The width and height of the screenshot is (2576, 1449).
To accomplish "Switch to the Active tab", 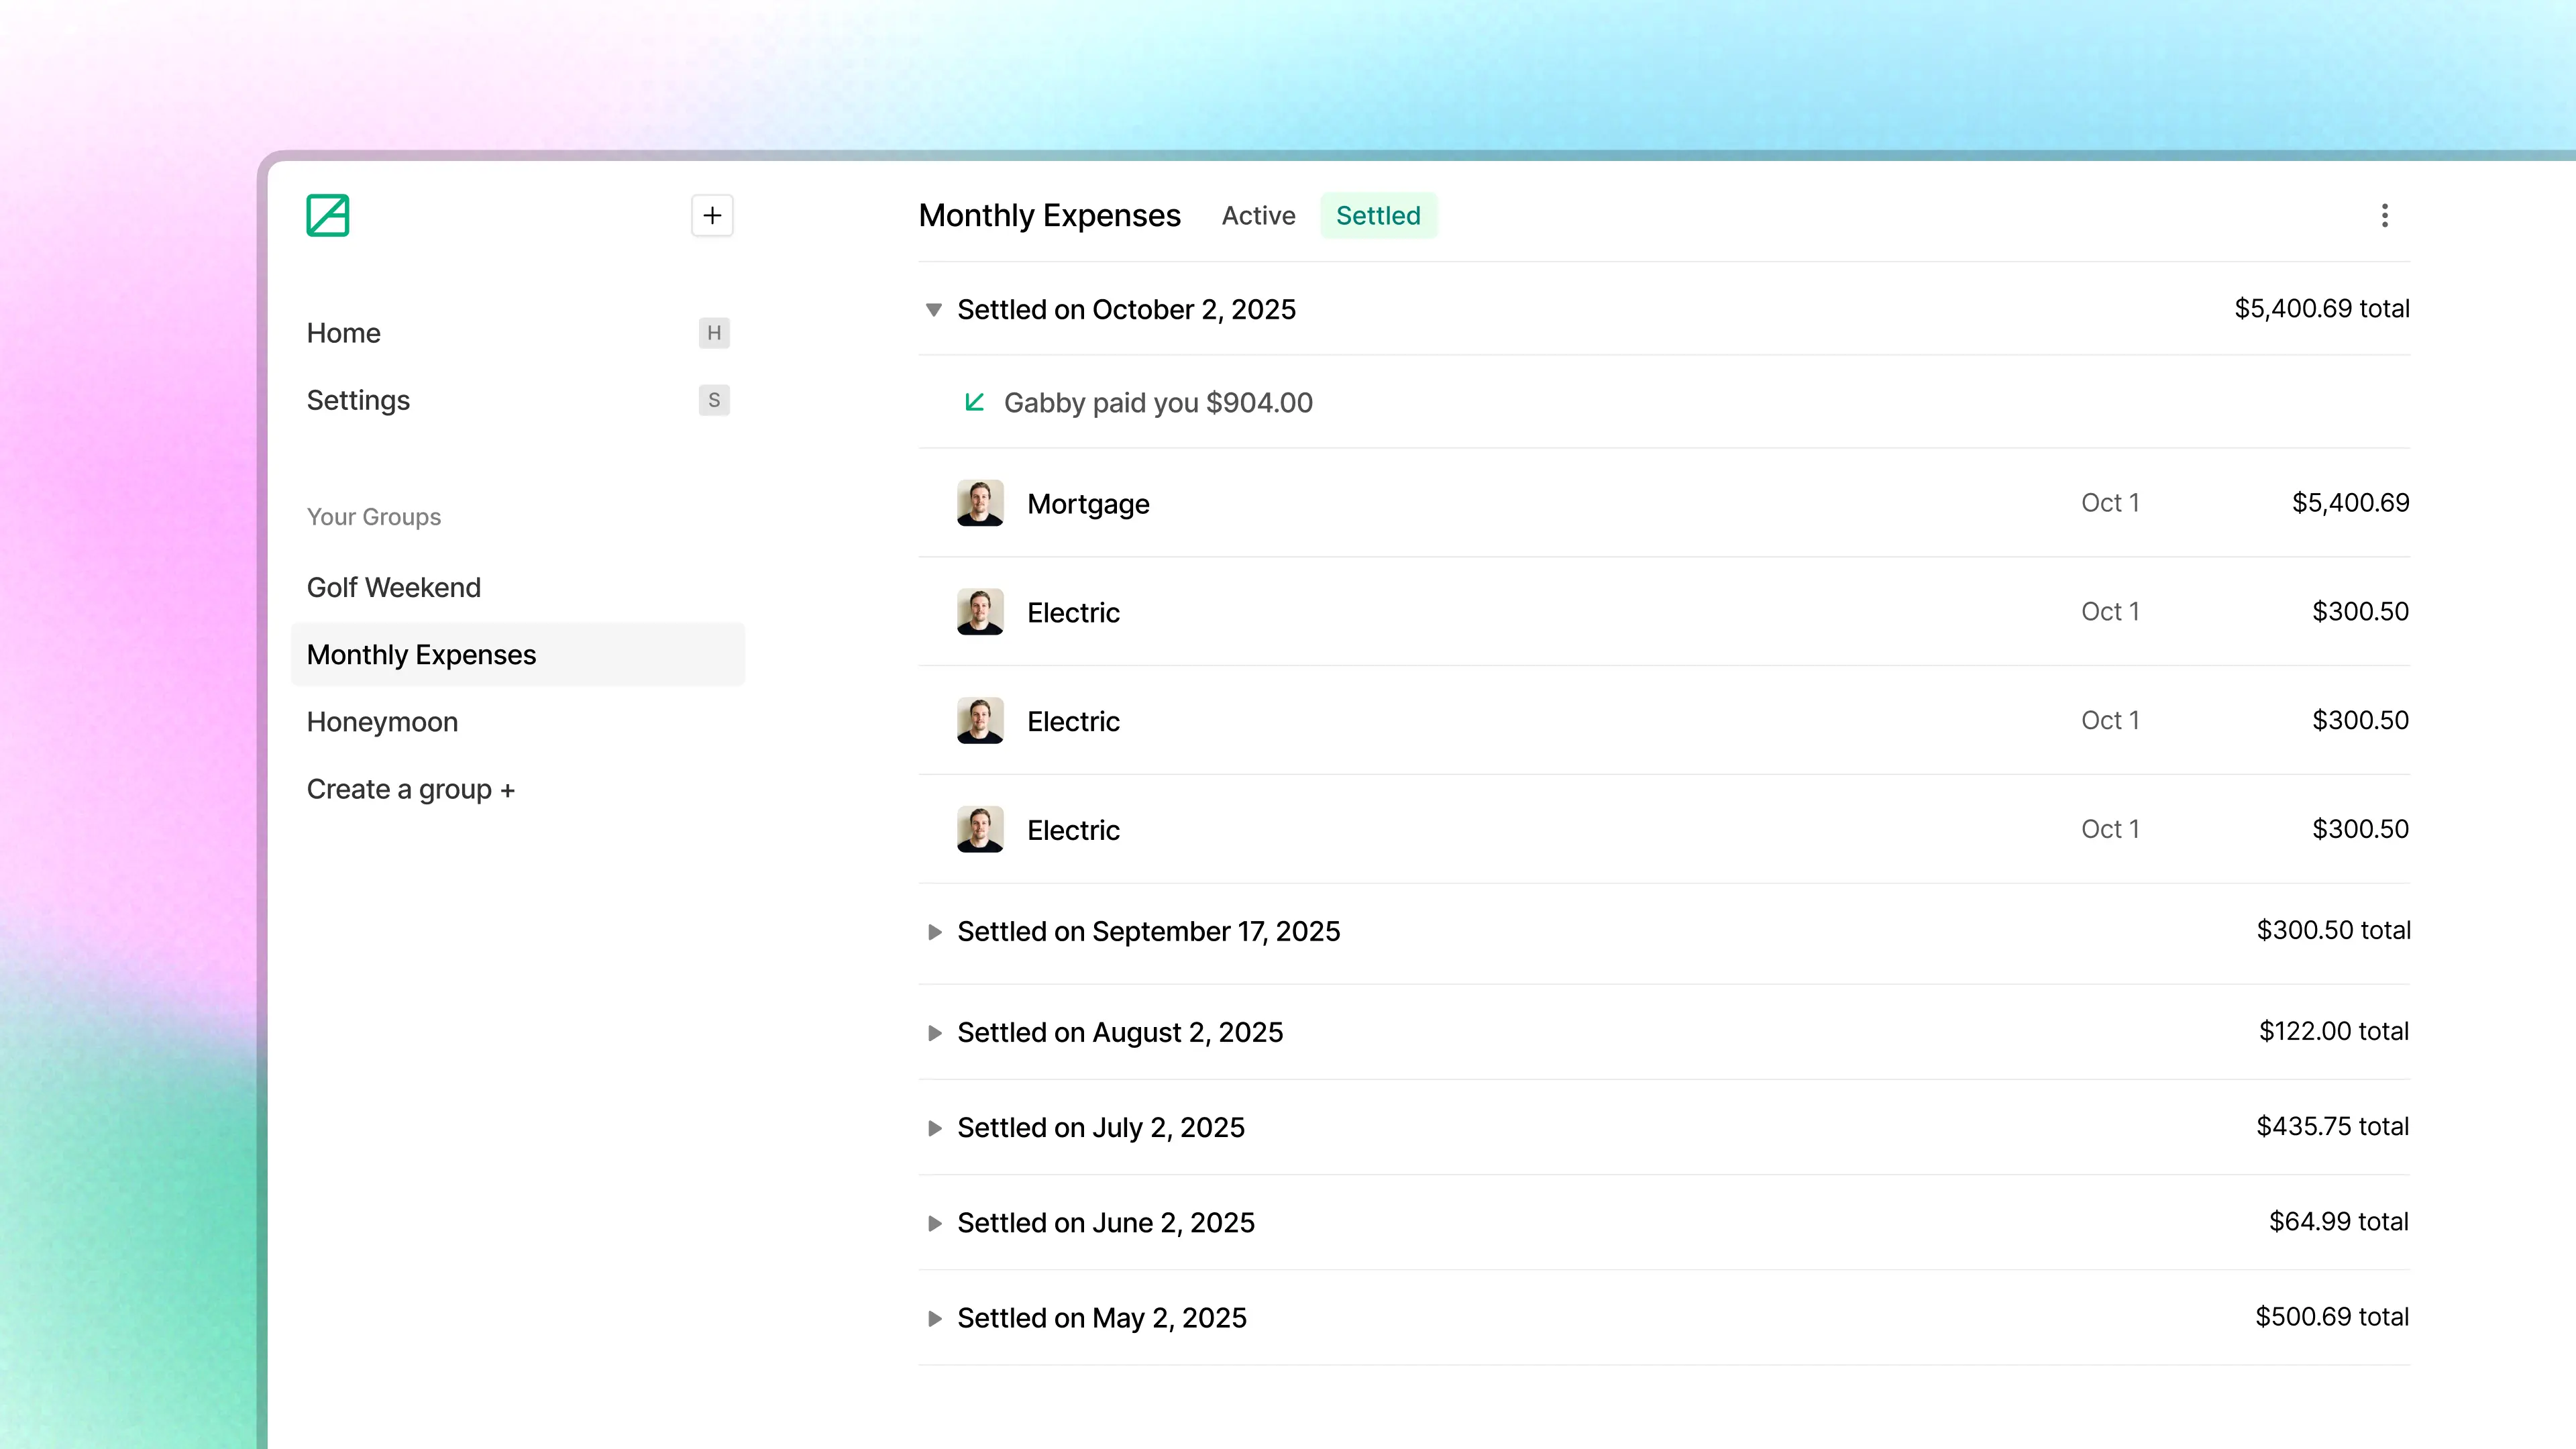I will click(x=1258, y=215).
